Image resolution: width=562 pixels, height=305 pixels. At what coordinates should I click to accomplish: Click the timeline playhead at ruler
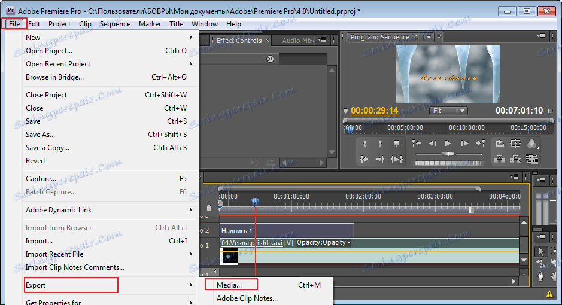click(x=255, y=202)
